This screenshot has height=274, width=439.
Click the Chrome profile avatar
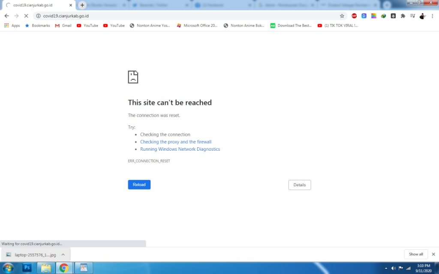[422, 16]
